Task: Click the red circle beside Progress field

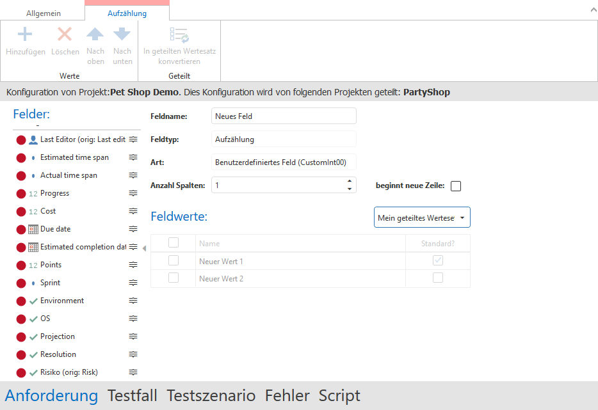Action: [x=21, y=193]
